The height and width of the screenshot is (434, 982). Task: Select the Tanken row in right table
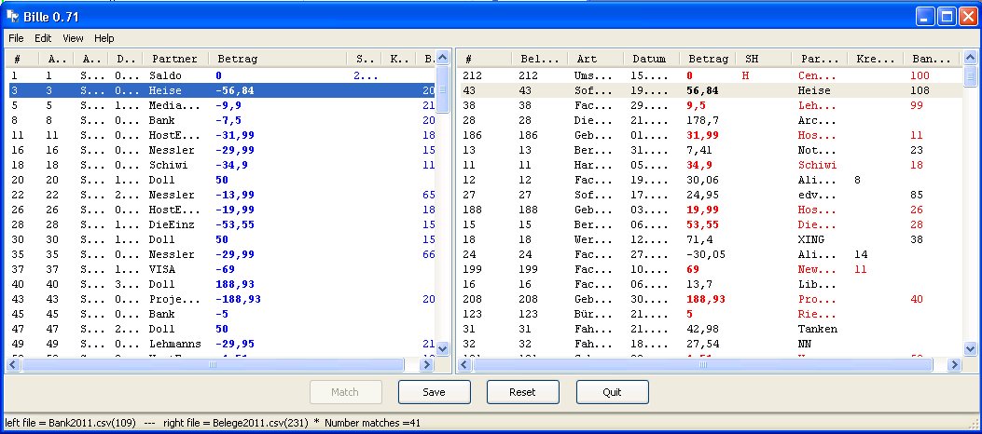point(817,329)
